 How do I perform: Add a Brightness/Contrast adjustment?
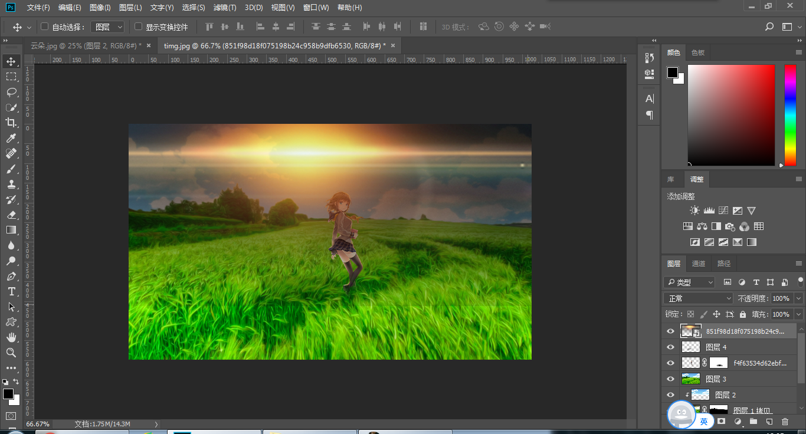click(694, 211)
